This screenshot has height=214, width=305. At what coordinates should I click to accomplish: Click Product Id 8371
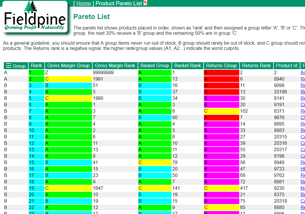[279, 111]
